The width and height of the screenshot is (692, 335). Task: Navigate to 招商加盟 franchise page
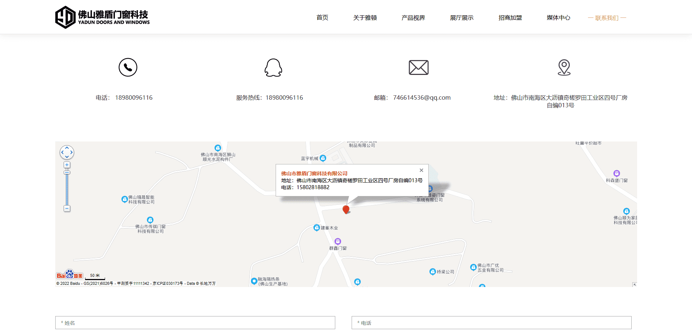tap(510, 18)
